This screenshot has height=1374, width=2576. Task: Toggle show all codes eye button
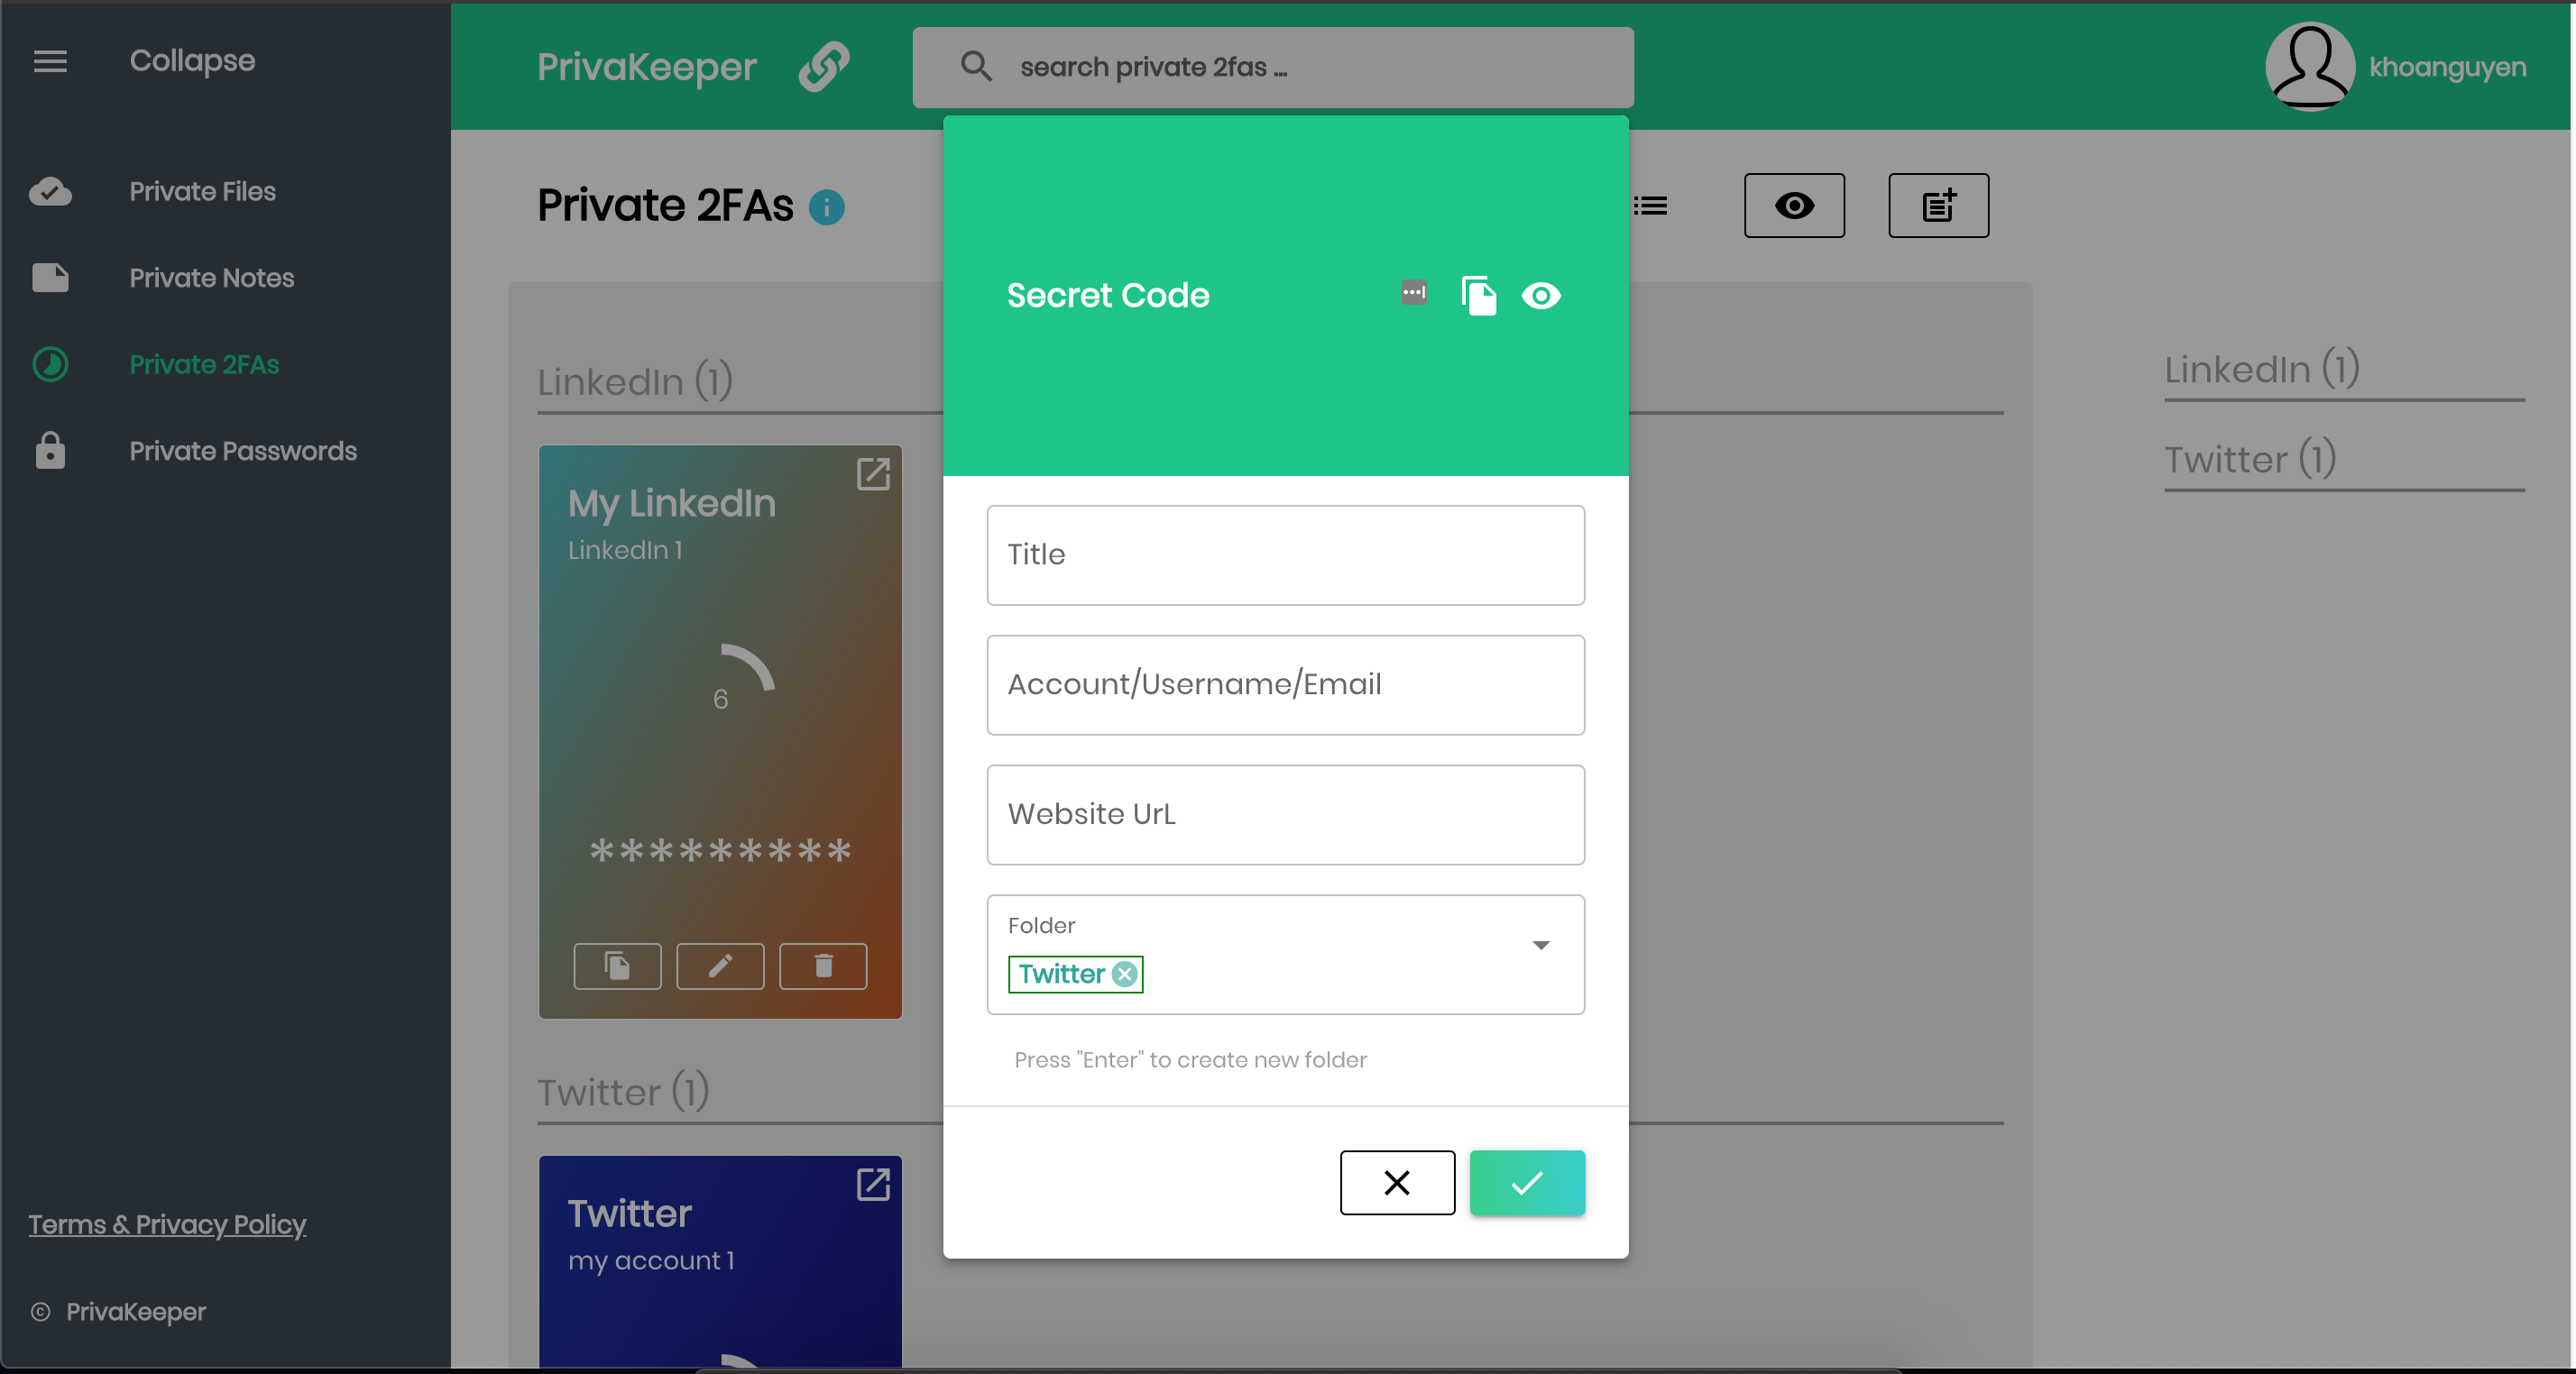tap(1793, 206)
